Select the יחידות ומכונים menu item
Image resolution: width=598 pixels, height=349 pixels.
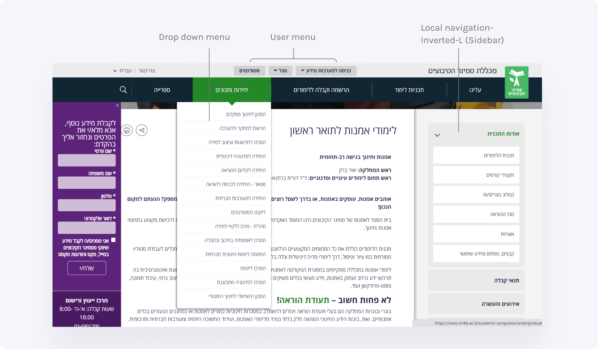(232, 90)
